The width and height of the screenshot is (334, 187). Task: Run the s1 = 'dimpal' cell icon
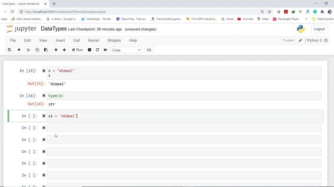coord(44,116)
